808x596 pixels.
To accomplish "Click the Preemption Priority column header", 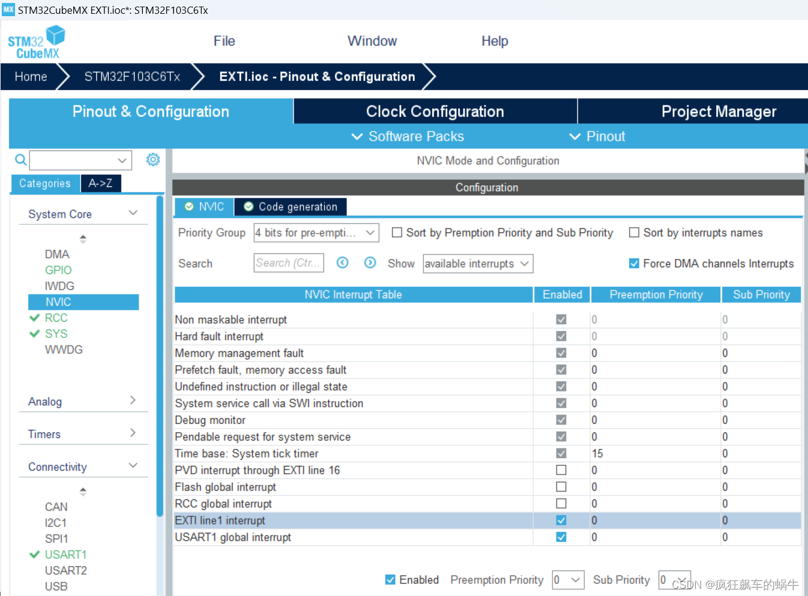I will click(x=656, y=294).
